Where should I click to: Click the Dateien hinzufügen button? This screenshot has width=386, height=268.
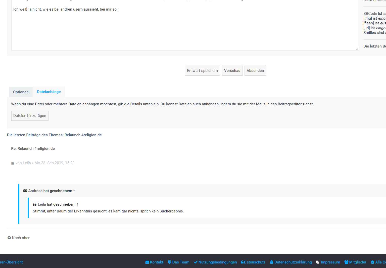(30, 116)
